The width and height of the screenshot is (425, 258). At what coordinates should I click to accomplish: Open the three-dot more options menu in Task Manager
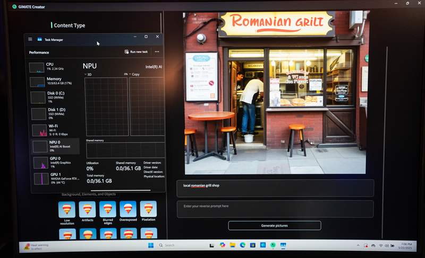click(x=157, y=51)
